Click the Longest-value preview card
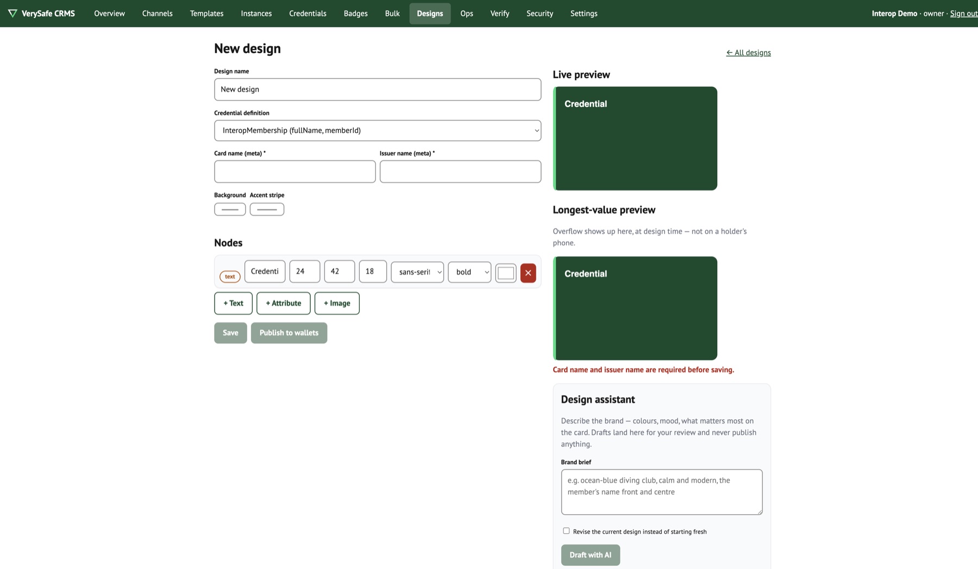978x569 pixels. pyautogui.click(x=635, y=308)
